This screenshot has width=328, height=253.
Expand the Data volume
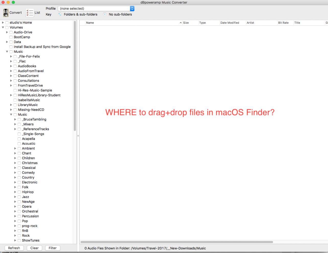point(7,42)
